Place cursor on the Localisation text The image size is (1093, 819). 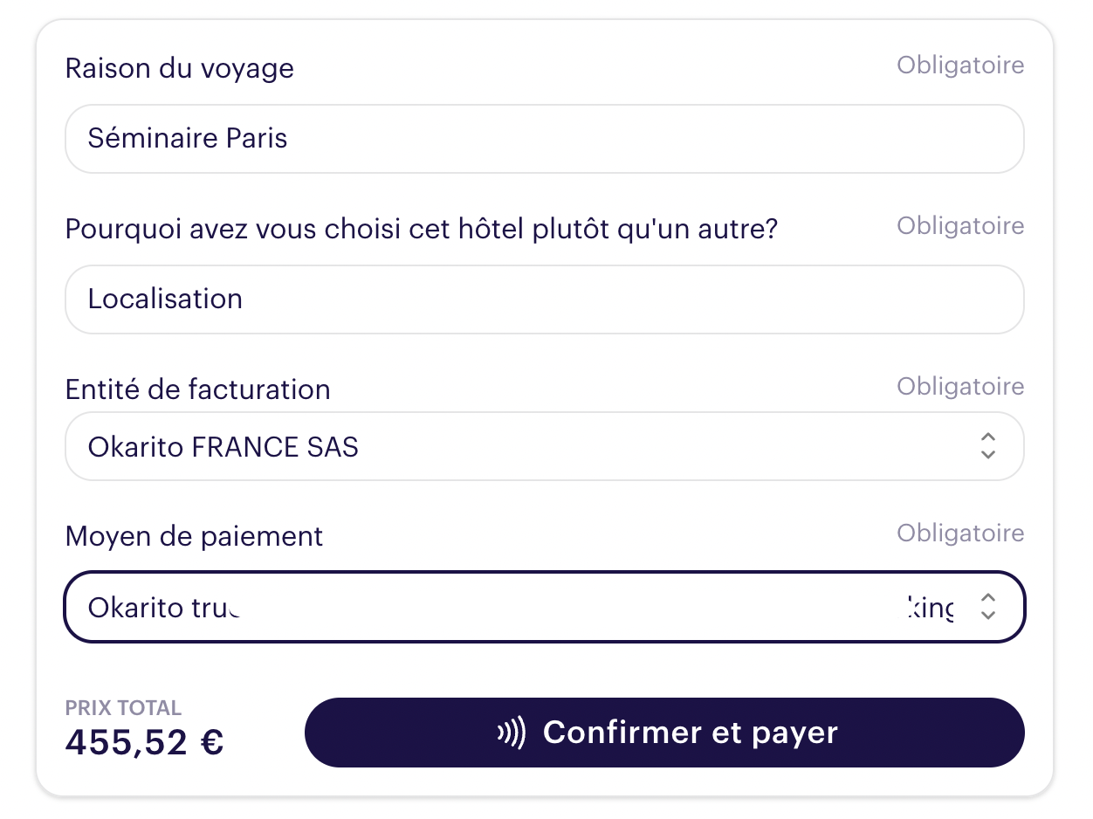coord(165,299)
